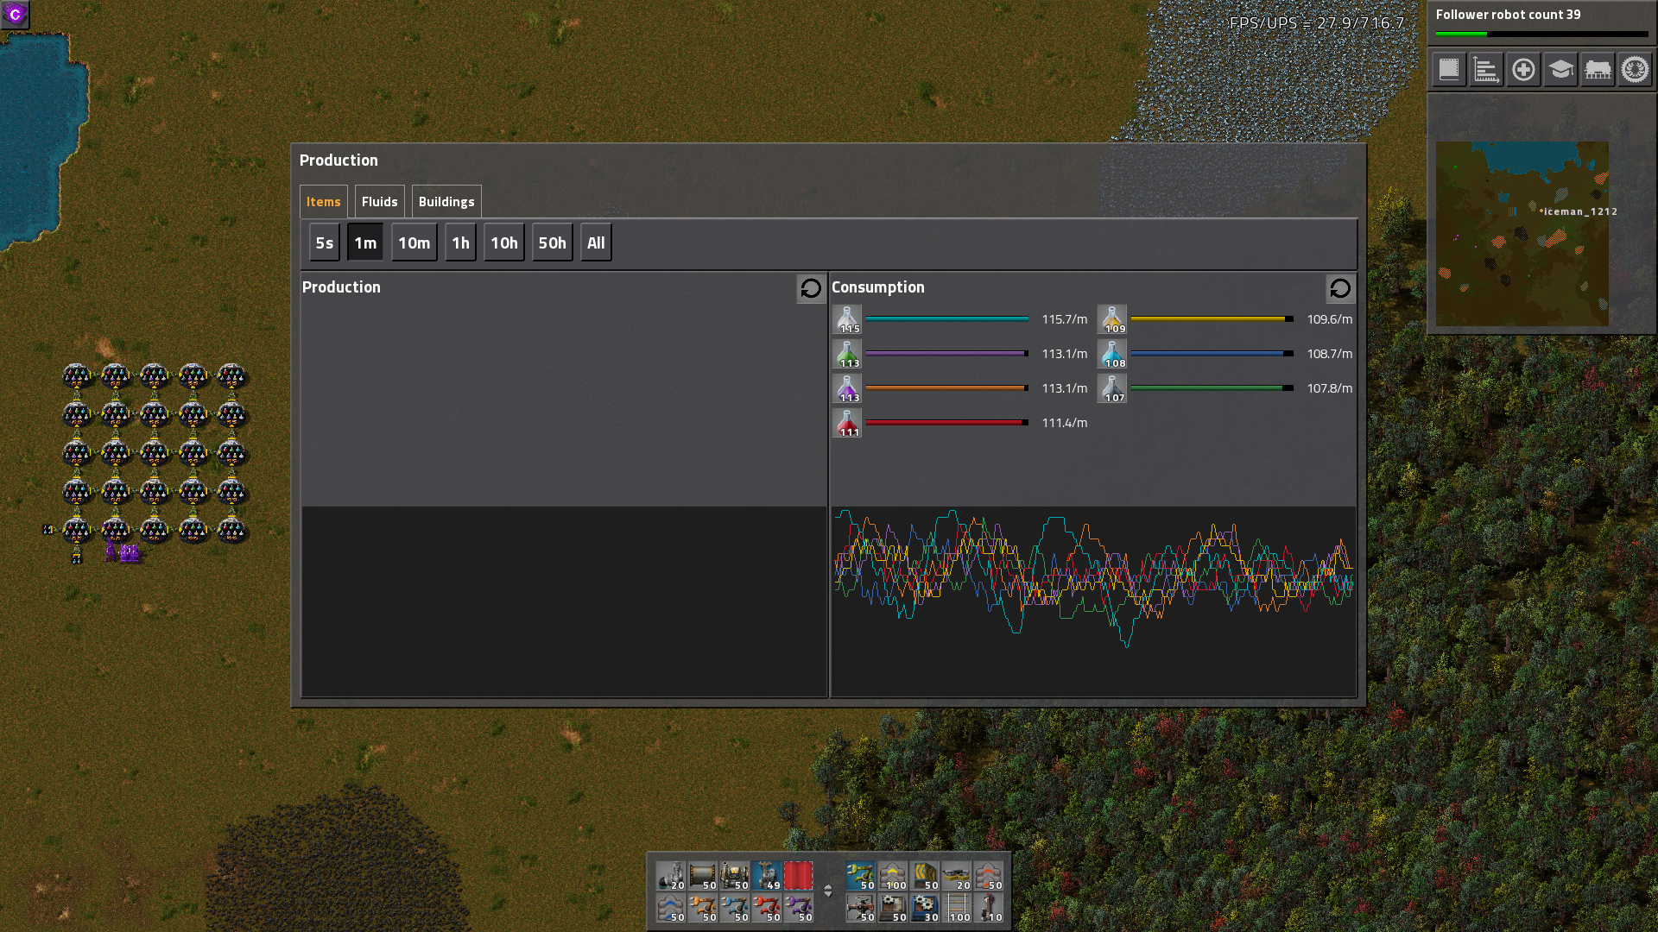Click the iceman_1212 player label on minimap
The width and height of the screenshot is (1658, 932).
point(1579,211)
